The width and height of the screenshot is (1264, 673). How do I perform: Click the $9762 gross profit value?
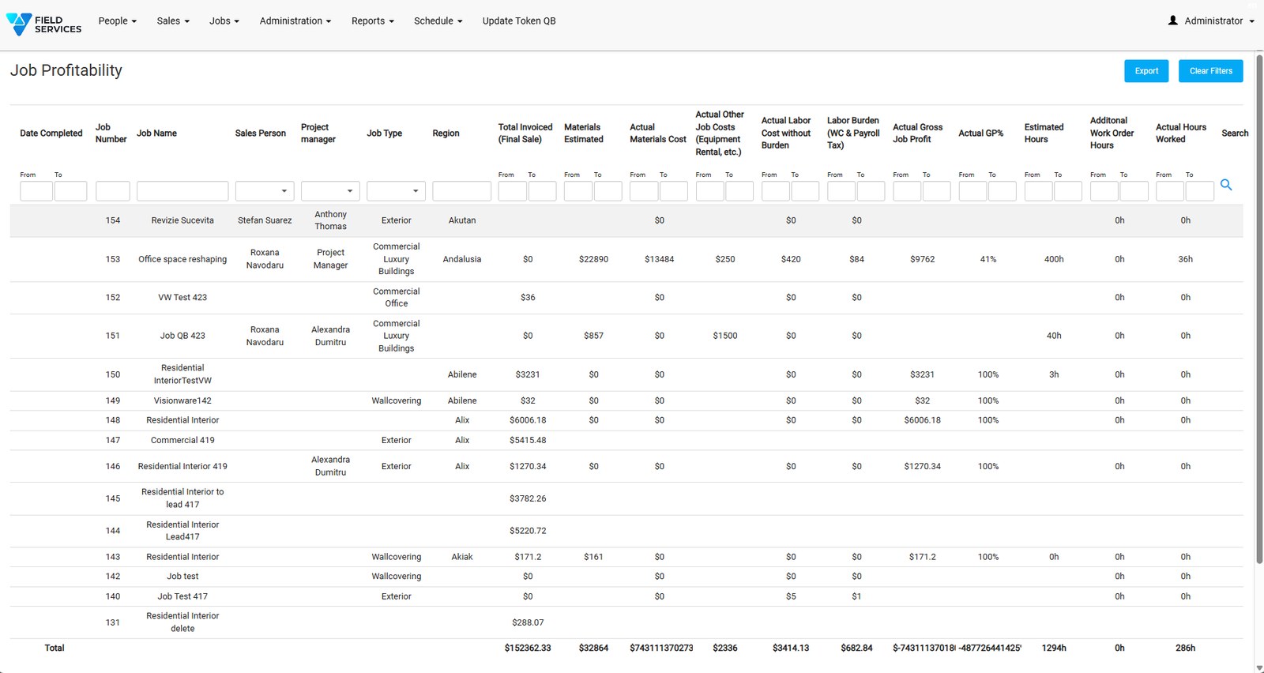pos(922,259)
